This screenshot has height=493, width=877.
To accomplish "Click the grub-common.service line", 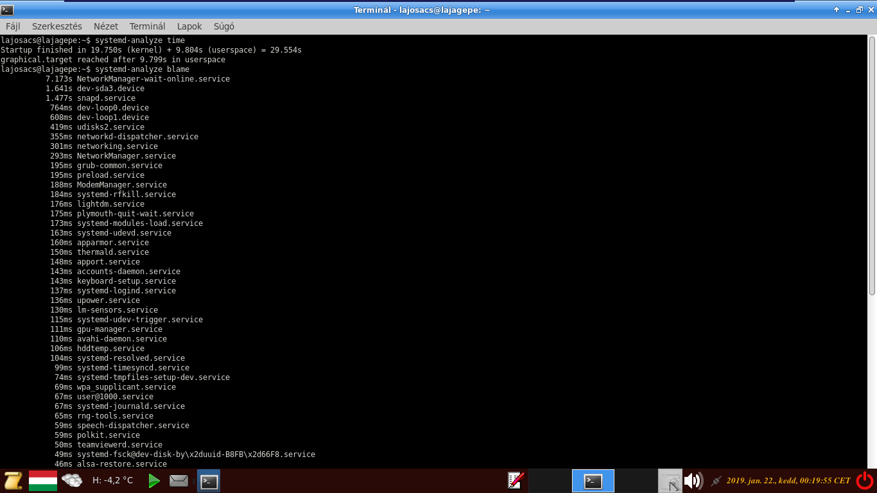I will 106,166.
